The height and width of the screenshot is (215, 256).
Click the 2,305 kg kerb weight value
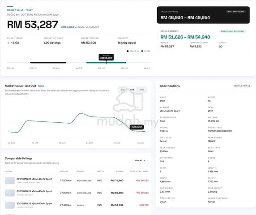point(213,192)
